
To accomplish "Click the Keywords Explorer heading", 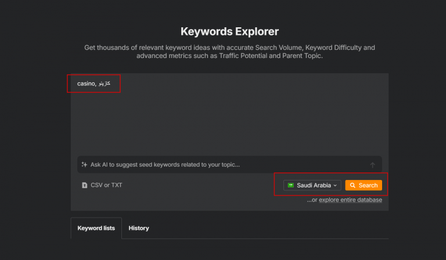I will [229, 31].
